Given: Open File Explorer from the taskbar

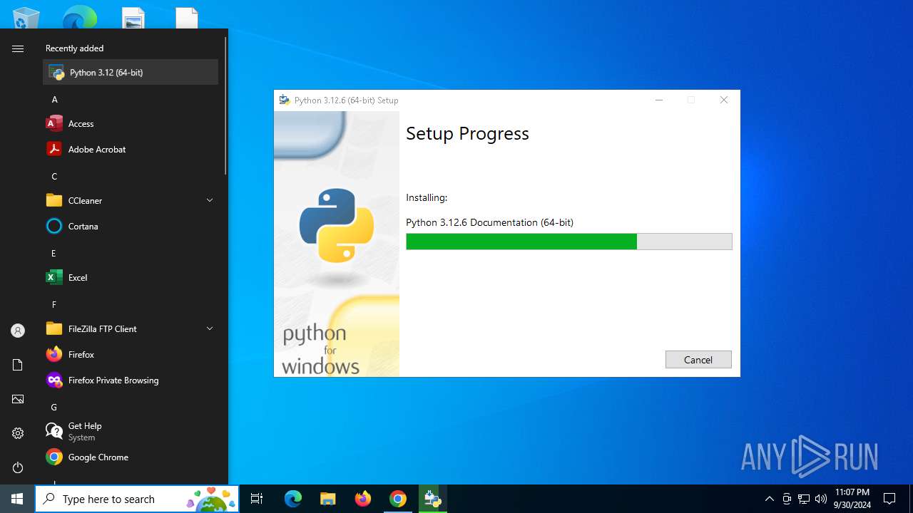Looking at the screenshot, I should [328, 499].
